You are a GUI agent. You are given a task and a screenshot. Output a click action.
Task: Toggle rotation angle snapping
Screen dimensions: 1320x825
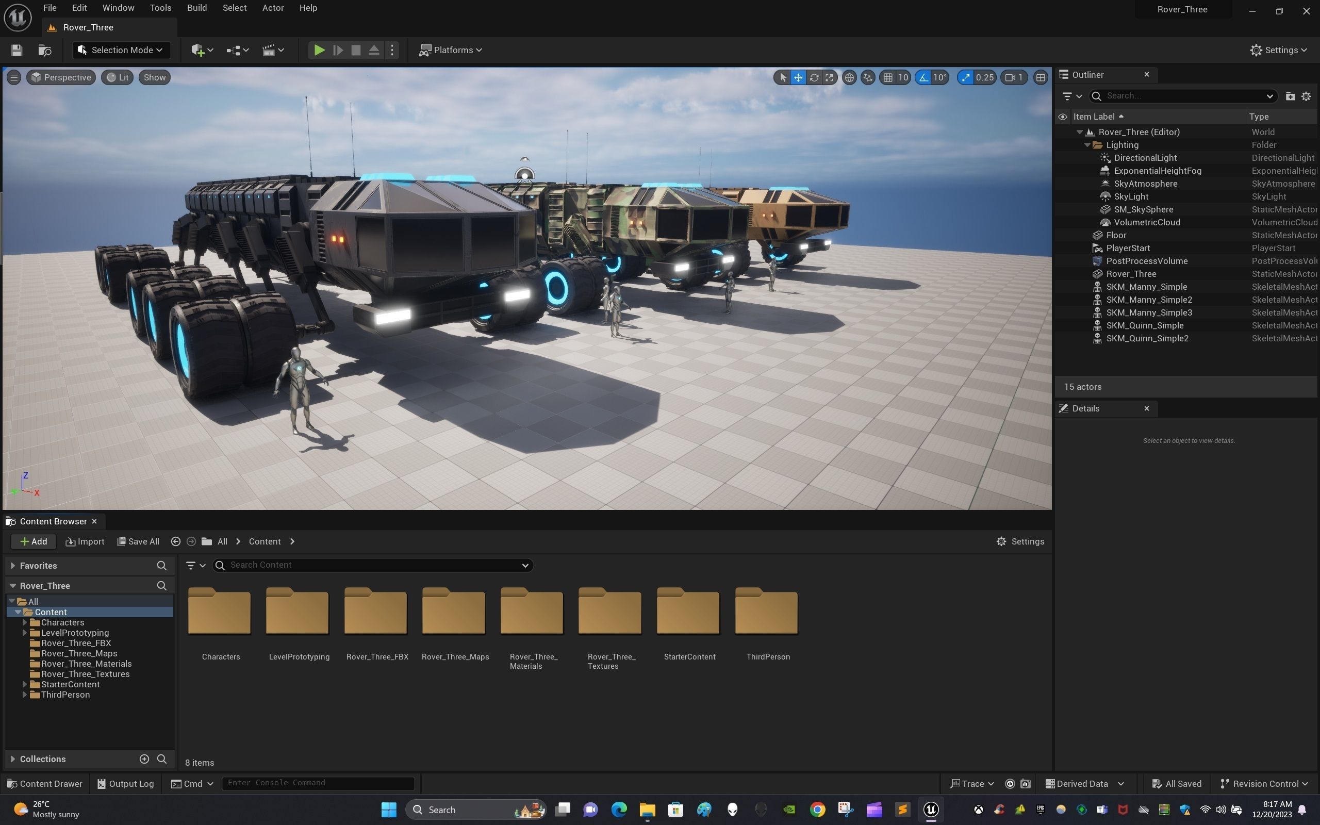point(923,77)
